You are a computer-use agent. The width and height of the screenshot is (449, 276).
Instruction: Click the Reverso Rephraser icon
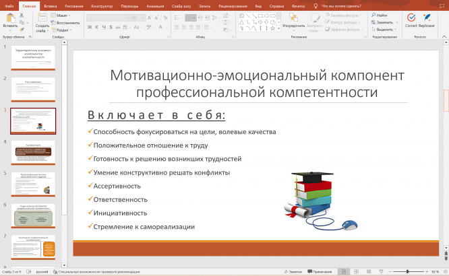426,17
